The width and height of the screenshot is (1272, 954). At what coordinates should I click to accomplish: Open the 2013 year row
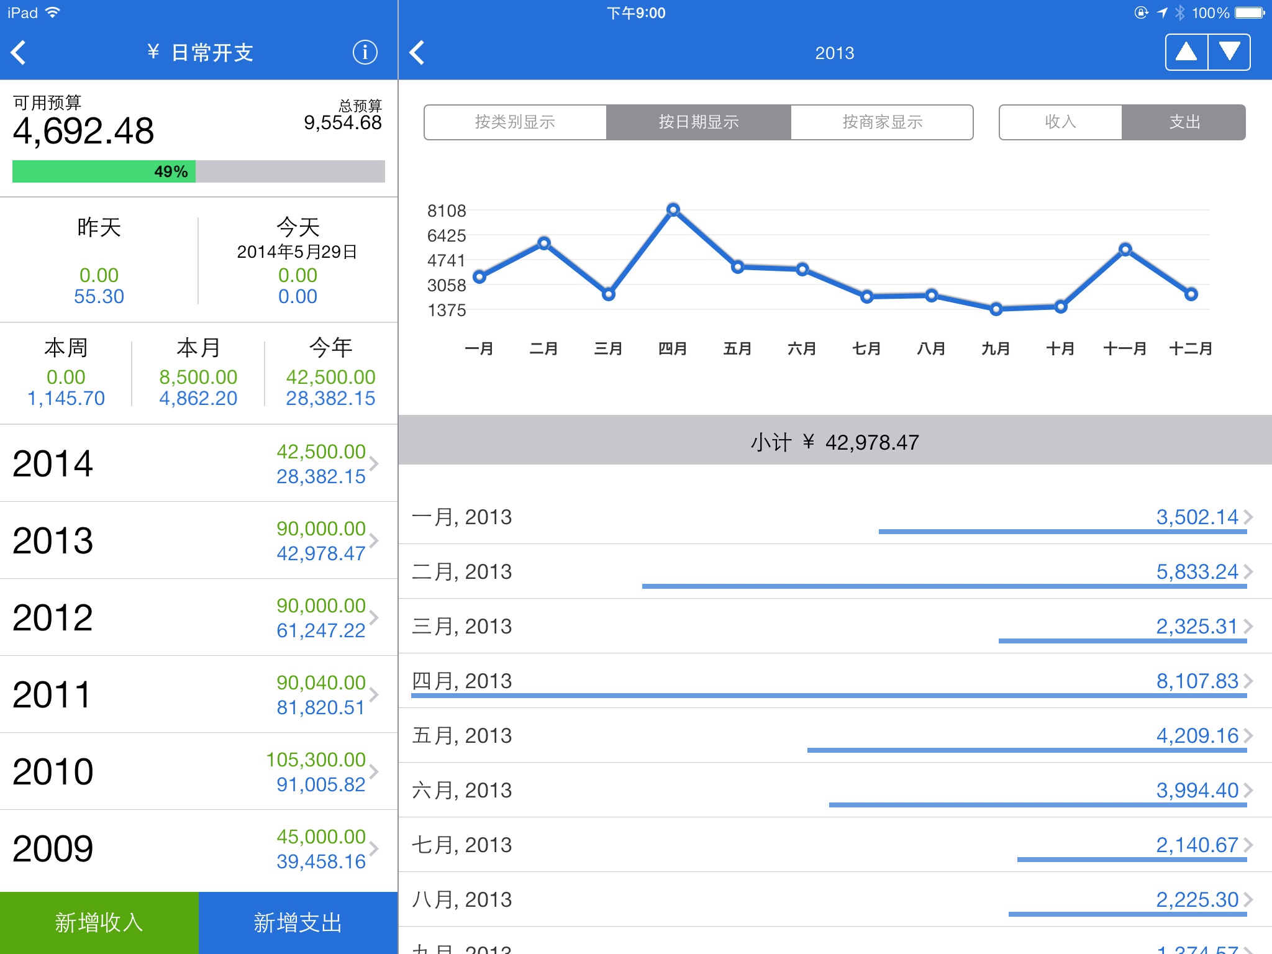[199, 540]
